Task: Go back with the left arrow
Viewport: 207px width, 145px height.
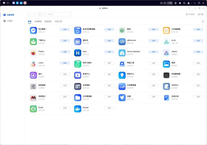Action: pyautogui.click(x=30, y=14)
